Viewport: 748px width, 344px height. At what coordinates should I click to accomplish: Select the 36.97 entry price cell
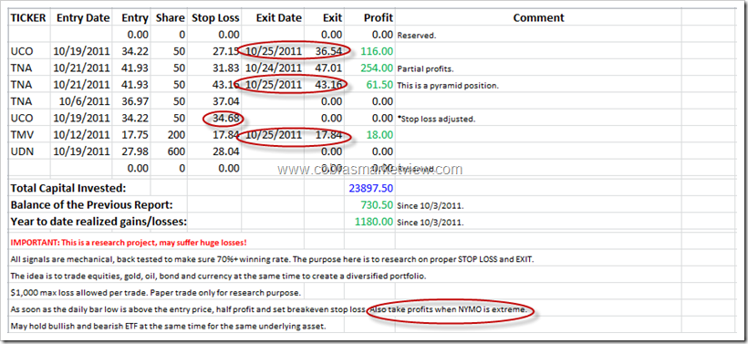[x=135, y=101]
